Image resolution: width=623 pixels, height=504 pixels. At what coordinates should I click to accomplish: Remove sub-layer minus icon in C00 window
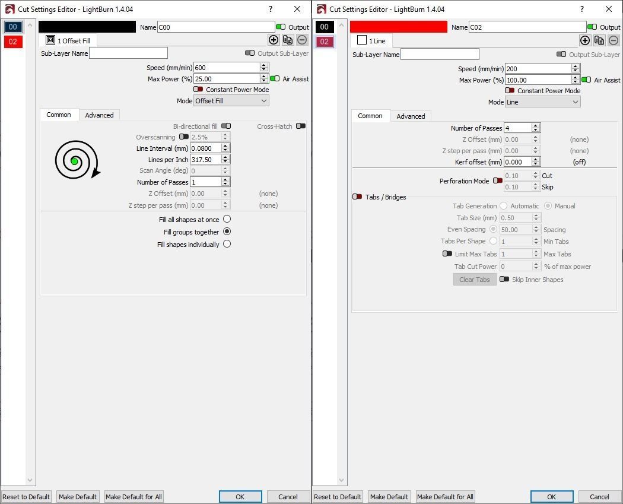(x=302, y=40)
